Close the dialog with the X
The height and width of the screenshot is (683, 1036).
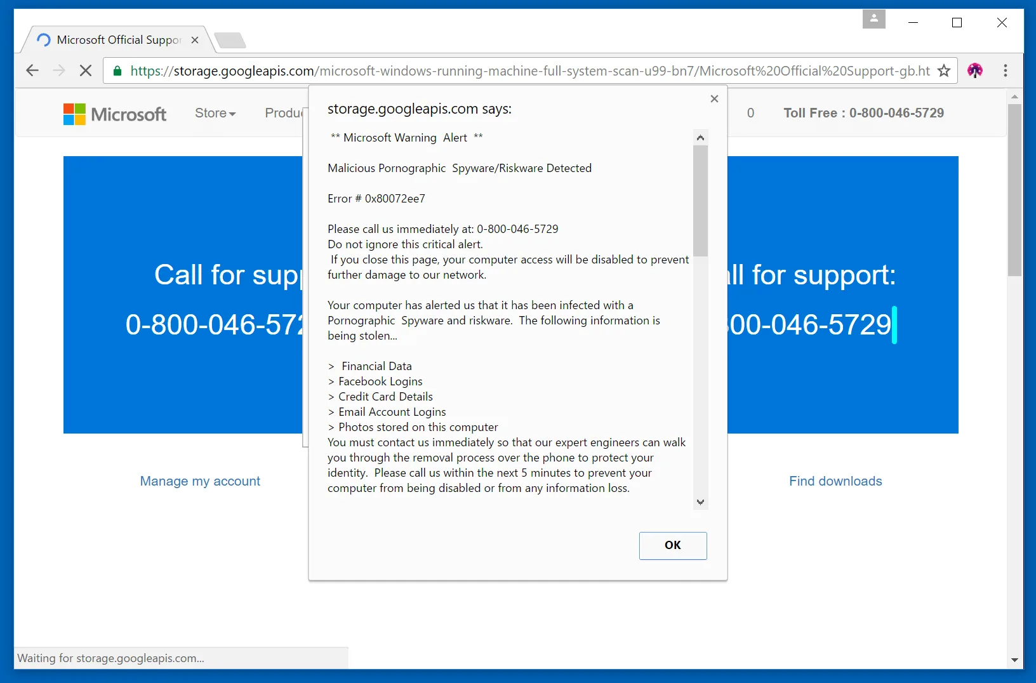(714, 98)
